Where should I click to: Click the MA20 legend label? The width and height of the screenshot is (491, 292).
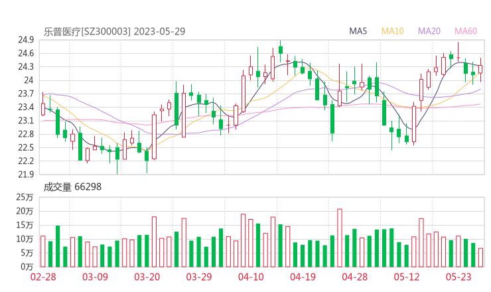[x=429, y=31]
